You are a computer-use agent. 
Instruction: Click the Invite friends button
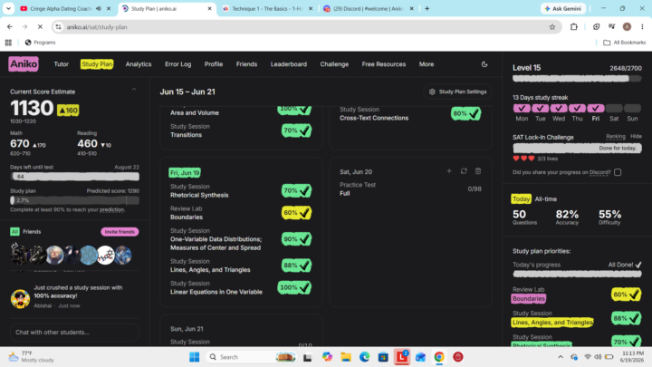(x=120, y=232)
